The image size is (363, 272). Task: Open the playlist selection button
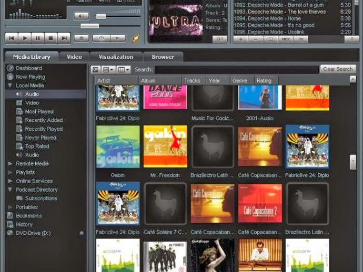point(270,39)
